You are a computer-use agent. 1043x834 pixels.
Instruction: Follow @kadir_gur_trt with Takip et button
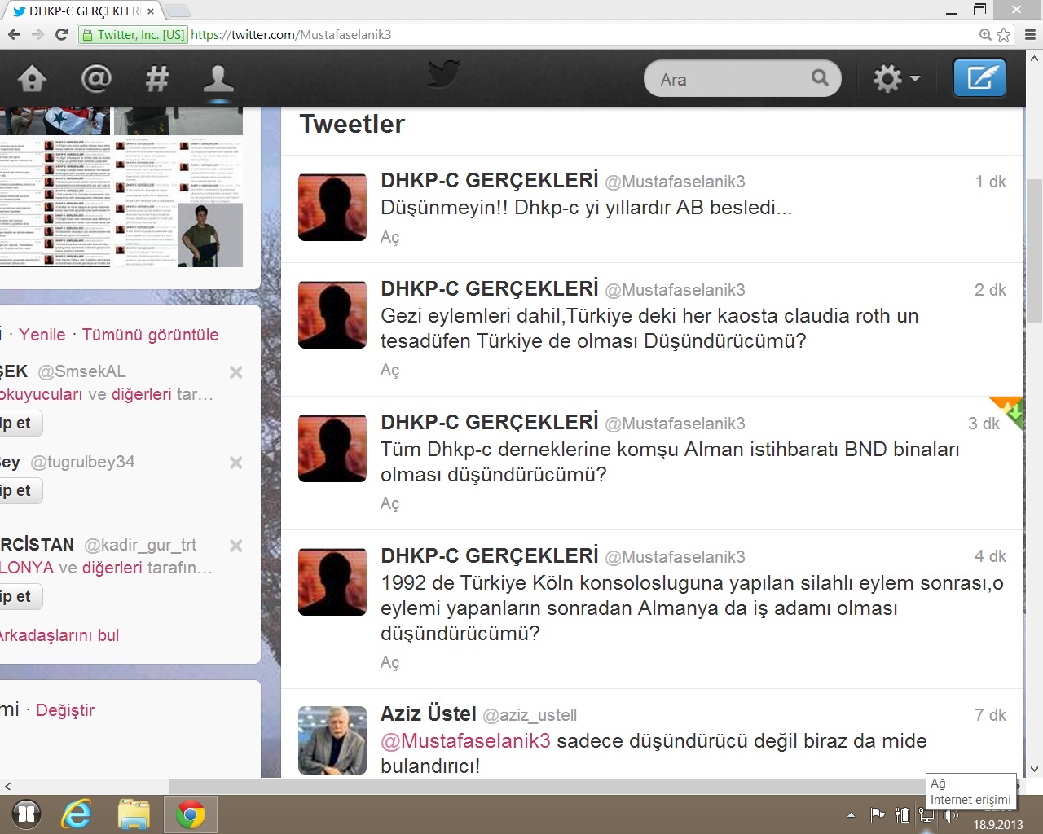tap(20, 597)
